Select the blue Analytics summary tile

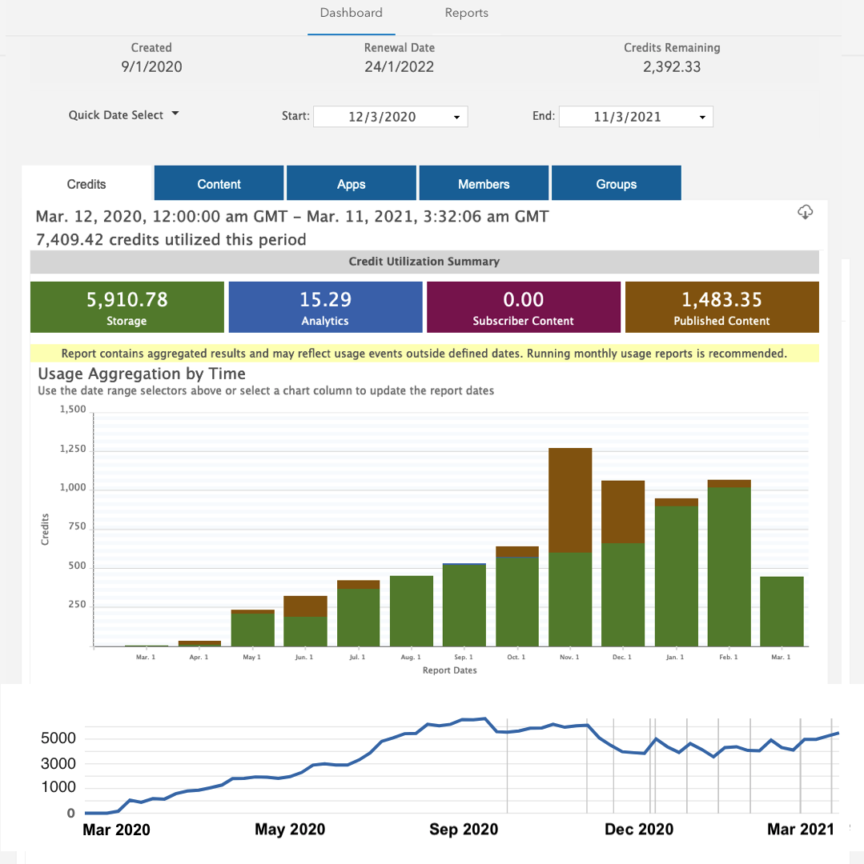(x=325, y=306)
